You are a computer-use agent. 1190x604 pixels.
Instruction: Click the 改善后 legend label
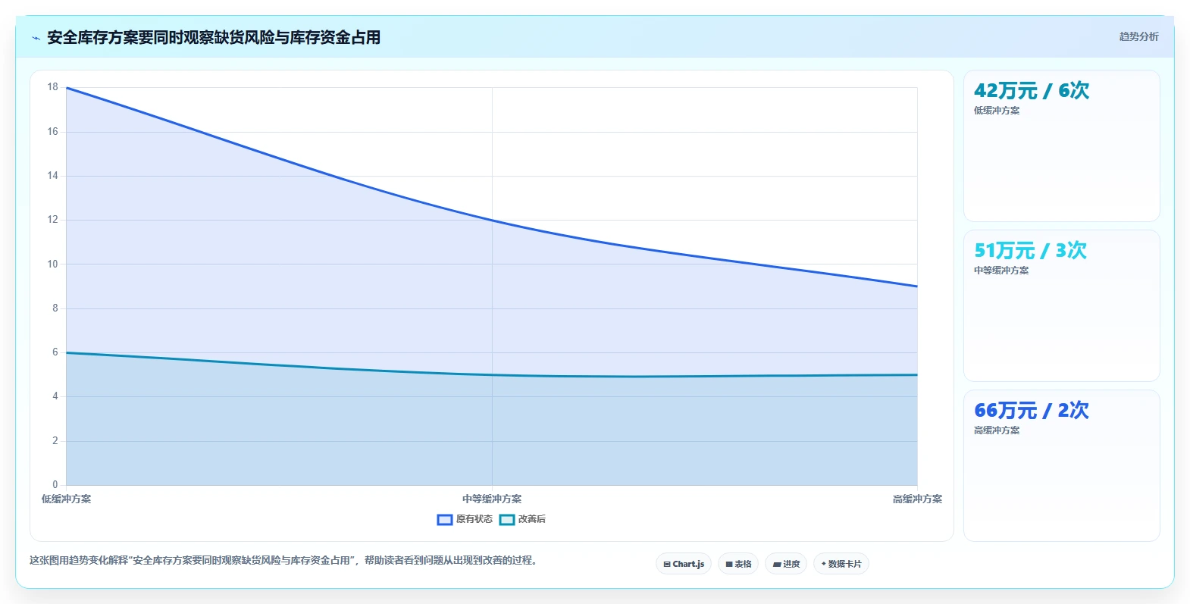(532, 519)
